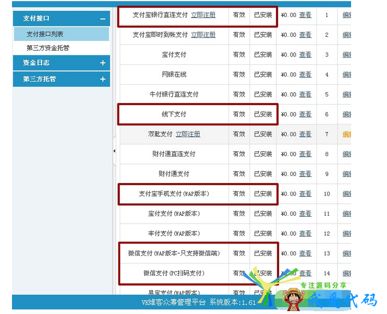Edit the 网银在线 row
The image size is (387, 314).
point(347,75)
